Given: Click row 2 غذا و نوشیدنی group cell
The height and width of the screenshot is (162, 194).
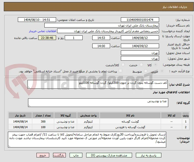Looking at the screenshot, I should (66, 127).
